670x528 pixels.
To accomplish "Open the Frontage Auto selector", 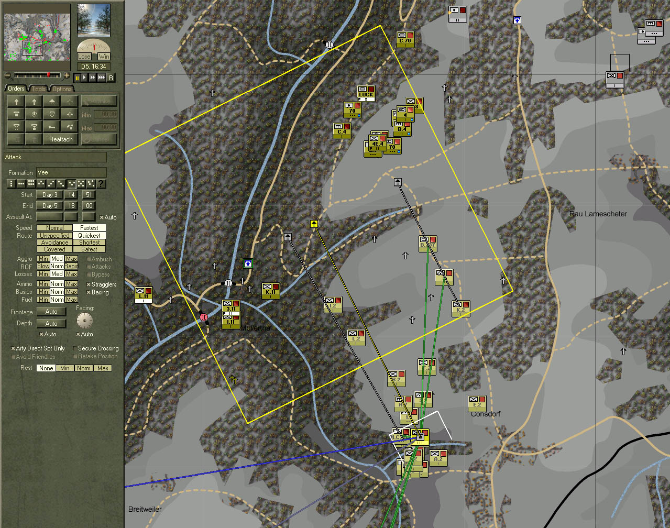I will coord(51,312).
